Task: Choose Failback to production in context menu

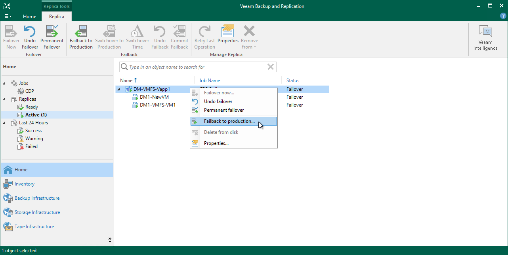Action: [x=234, y=121]
